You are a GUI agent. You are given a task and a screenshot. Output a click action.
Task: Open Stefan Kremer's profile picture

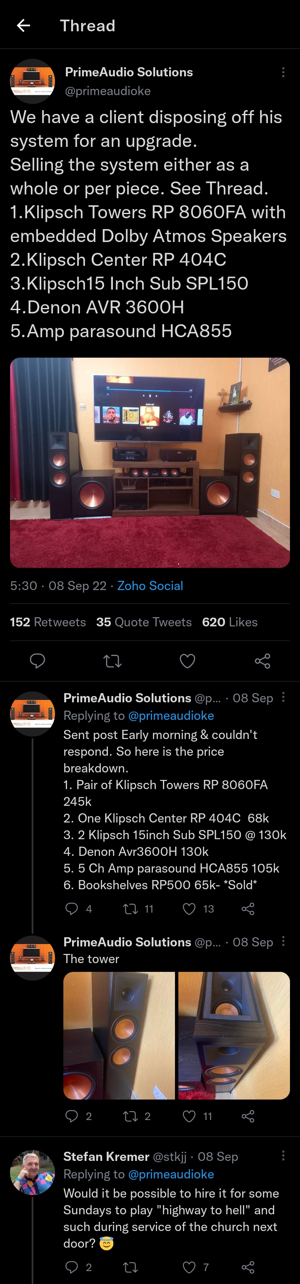point(32,1173)
